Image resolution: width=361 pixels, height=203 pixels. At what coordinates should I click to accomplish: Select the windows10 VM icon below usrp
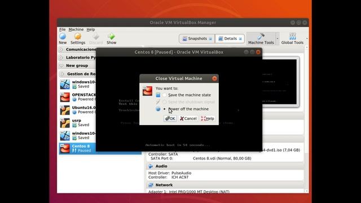click(65, 135)
